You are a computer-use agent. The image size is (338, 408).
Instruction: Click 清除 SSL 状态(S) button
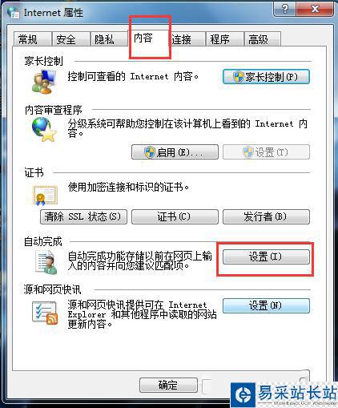click(83, 216)
